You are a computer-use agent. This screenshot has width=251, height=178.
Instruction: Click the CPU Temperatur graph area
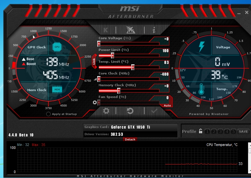(x=127, y=160)
